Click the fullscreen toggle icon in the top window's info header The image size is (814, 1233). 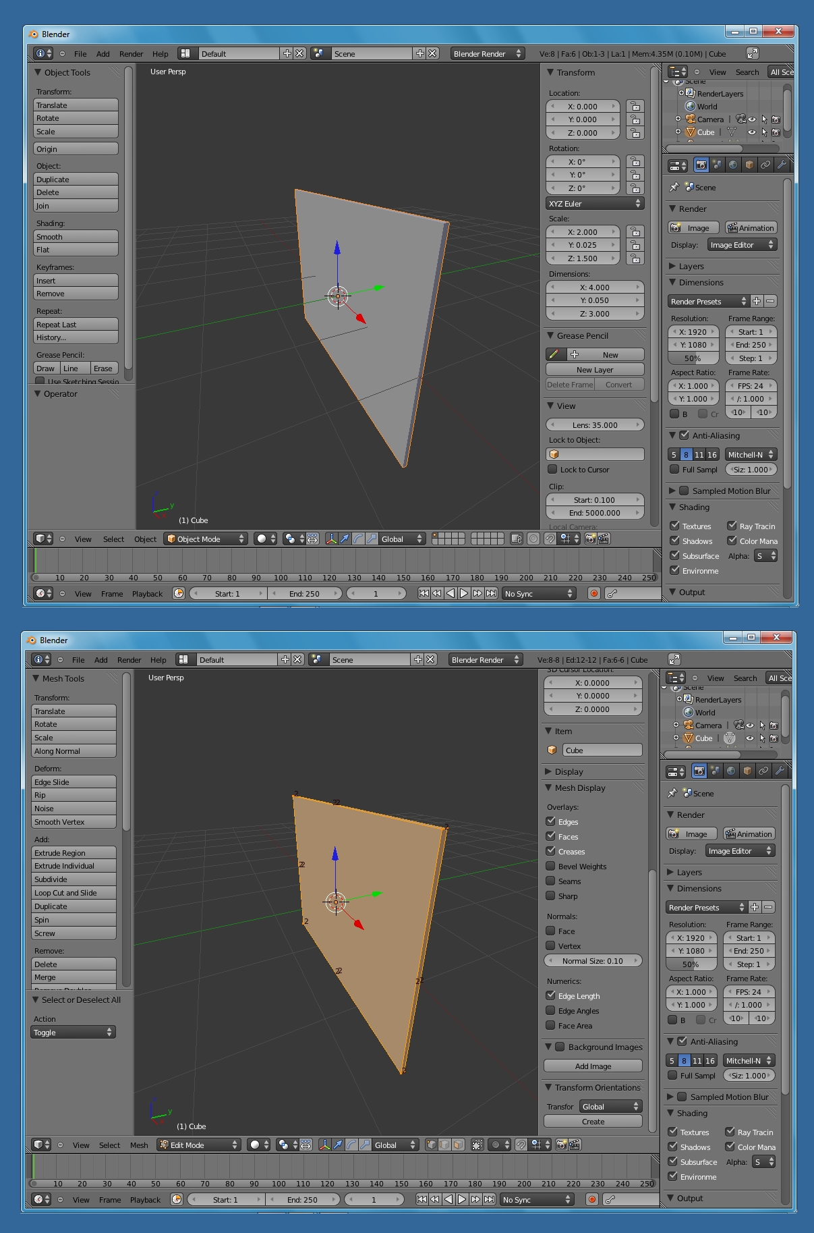coord(753,53)
